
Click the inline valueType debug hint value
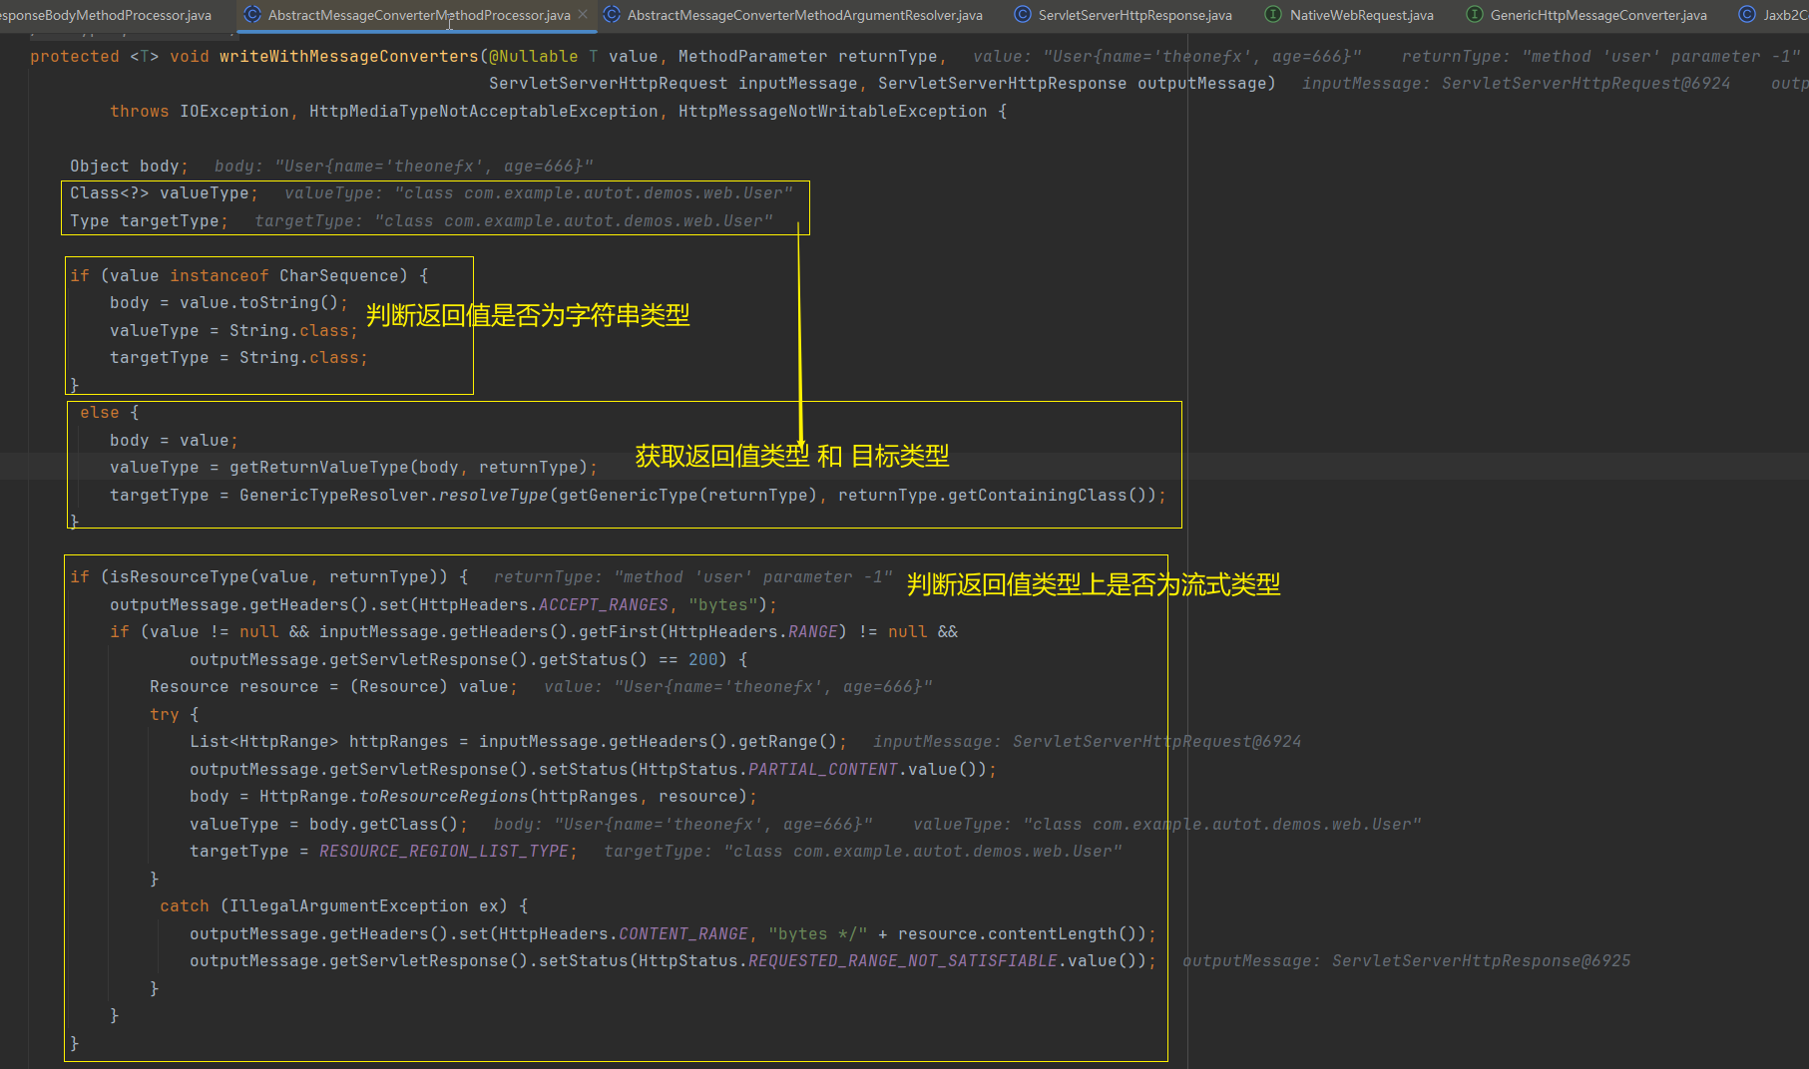594,193
